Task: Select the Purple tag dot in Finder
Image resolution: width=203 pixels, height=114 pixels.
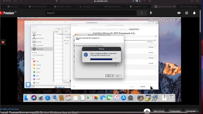Action: click(x=34, y=79)
